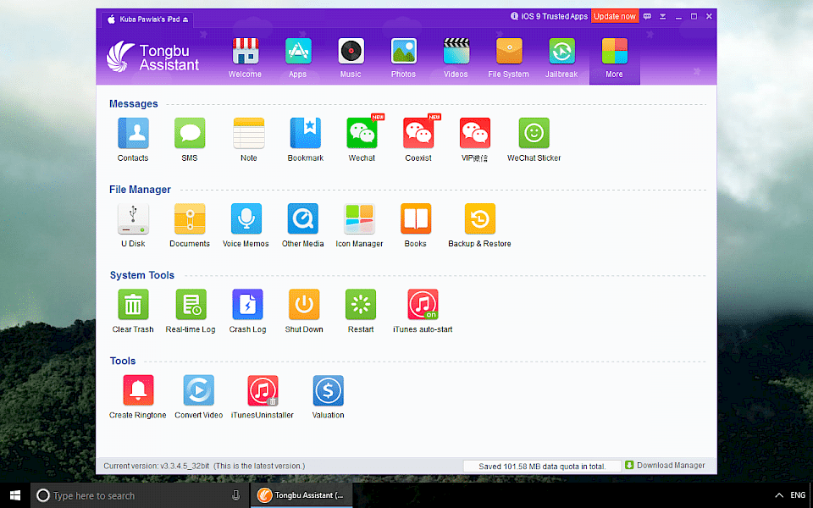Open the Windows Start menu

pos(15,495)
